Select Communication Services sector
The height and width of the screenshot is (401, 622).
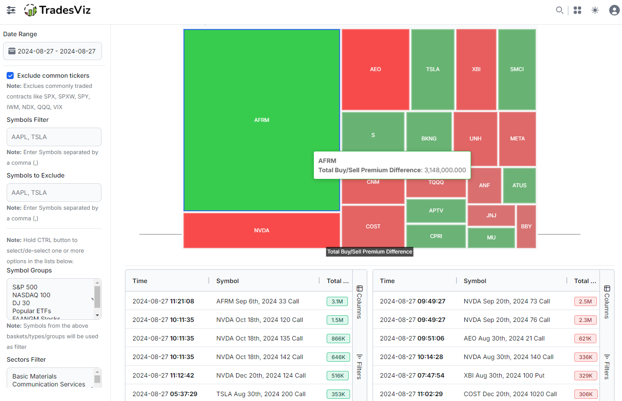(x=49, y=384)
